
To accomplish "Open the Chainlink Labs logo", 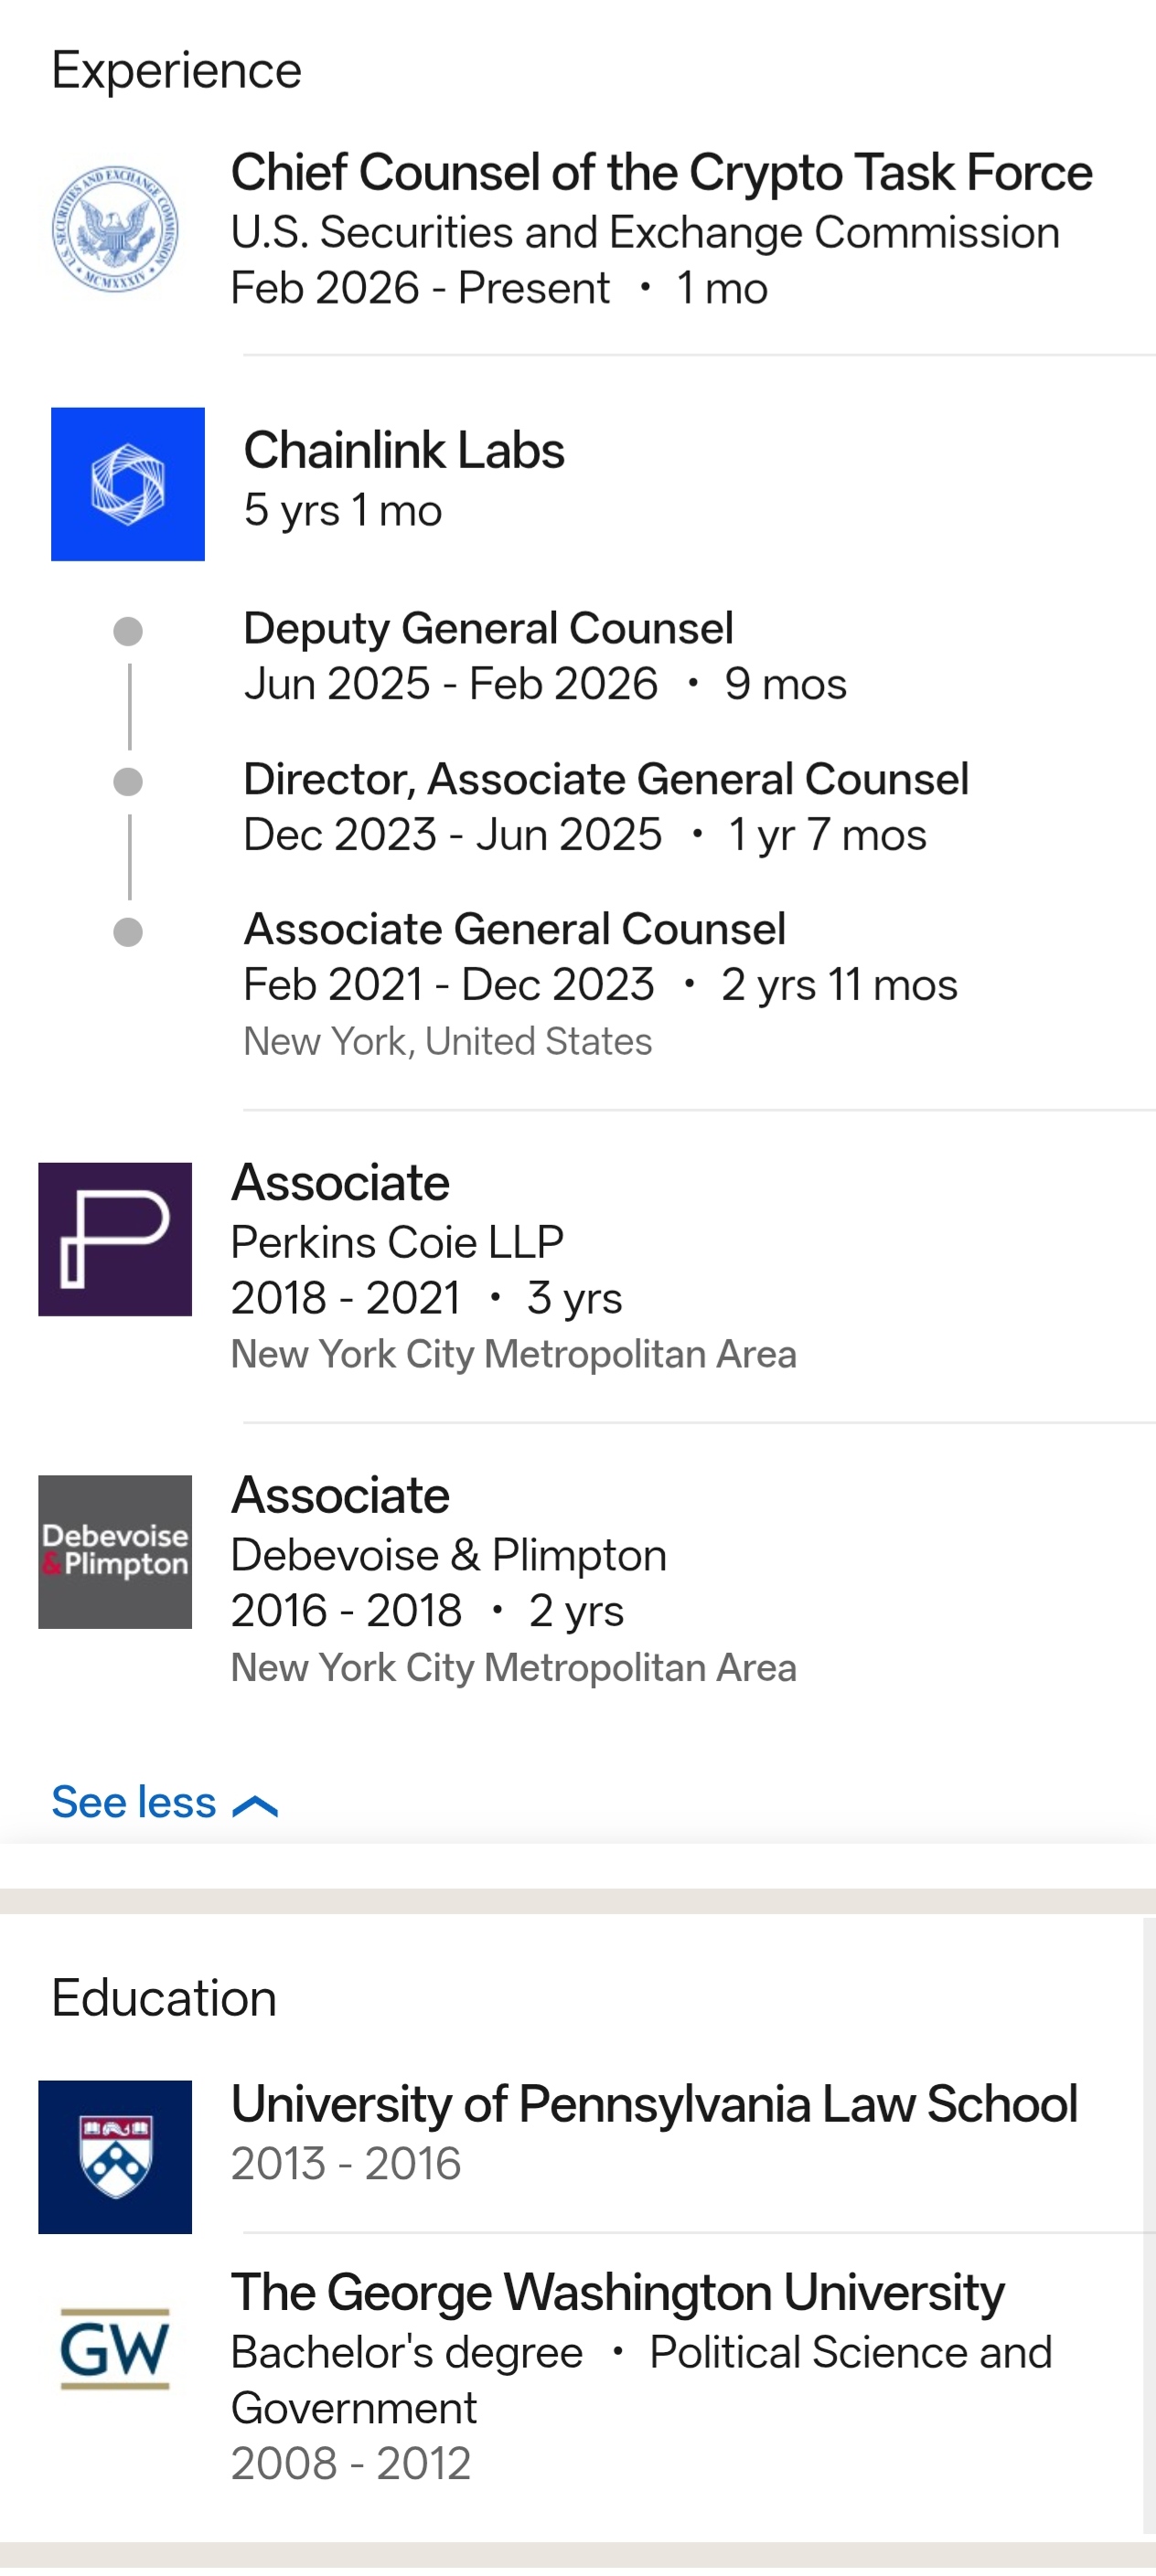I will point(128,484).
